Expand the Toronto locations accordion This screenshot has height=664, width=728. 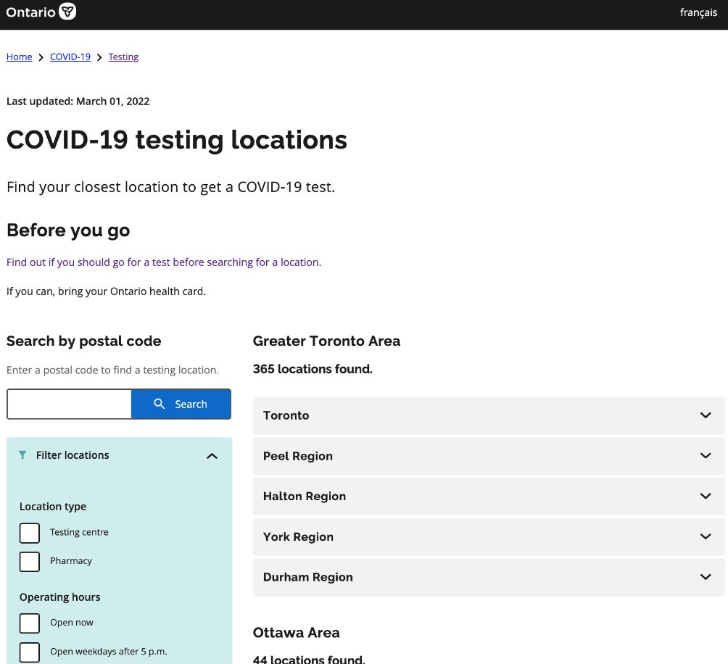coord(489,415)
